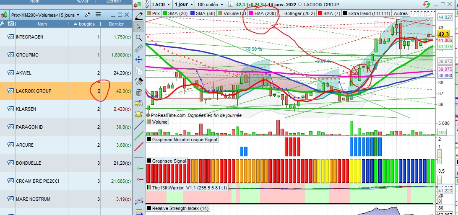Activate the zoom magnifier tool
Screen dimensions: 458x215
click(139, 38)
